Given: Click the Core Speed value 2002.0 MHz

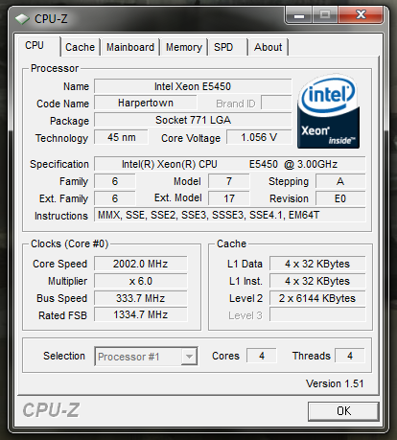Looking at the screenshot, I should click(141, 264).
